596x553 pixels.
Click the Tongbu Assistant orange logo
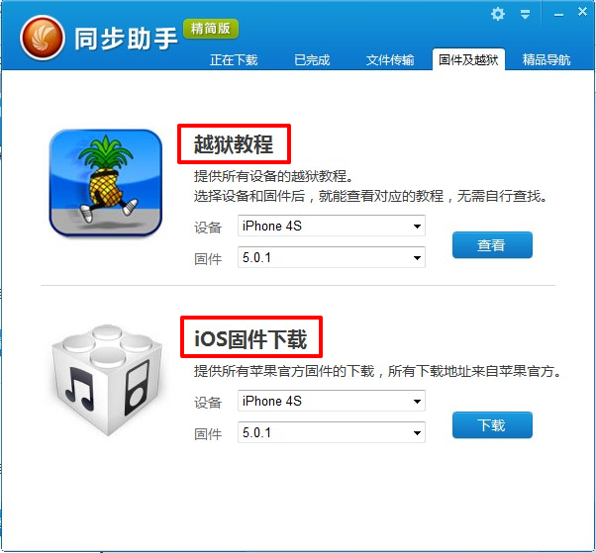click(x=43, y=38)
